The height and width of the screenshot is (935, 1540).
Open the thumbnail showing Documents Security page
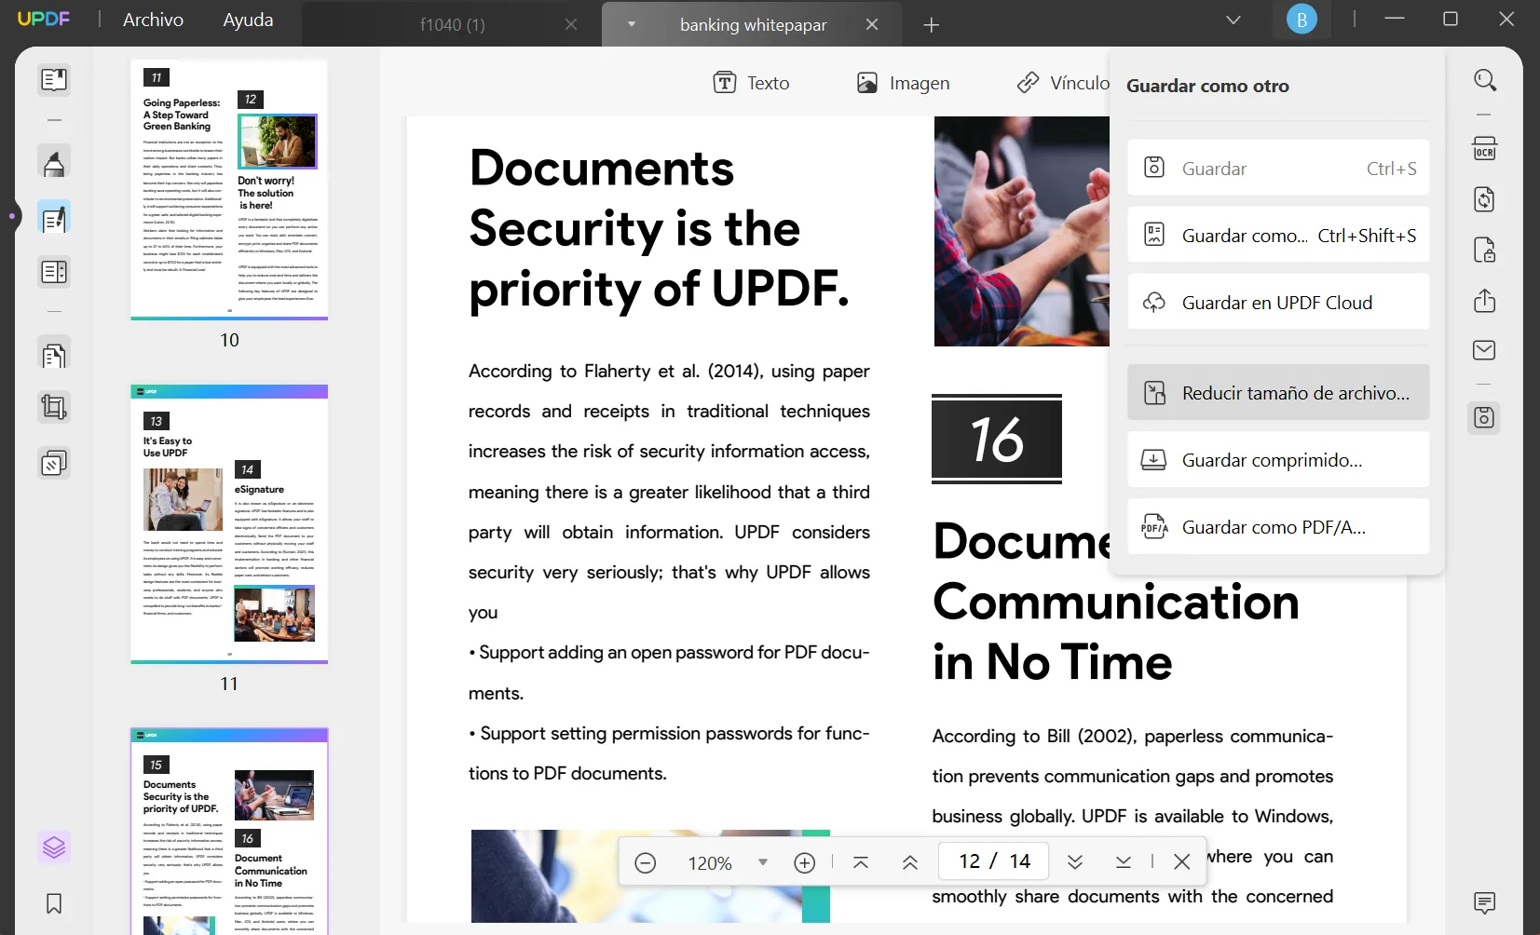pos(229,832)
